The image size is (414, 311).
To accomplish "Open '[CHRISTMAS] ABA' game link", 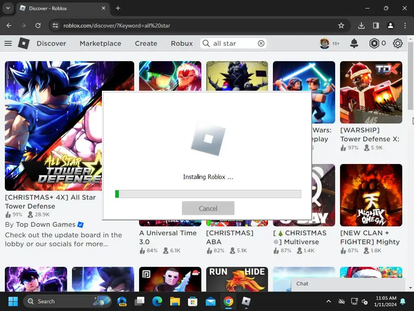I will (230, 237).
